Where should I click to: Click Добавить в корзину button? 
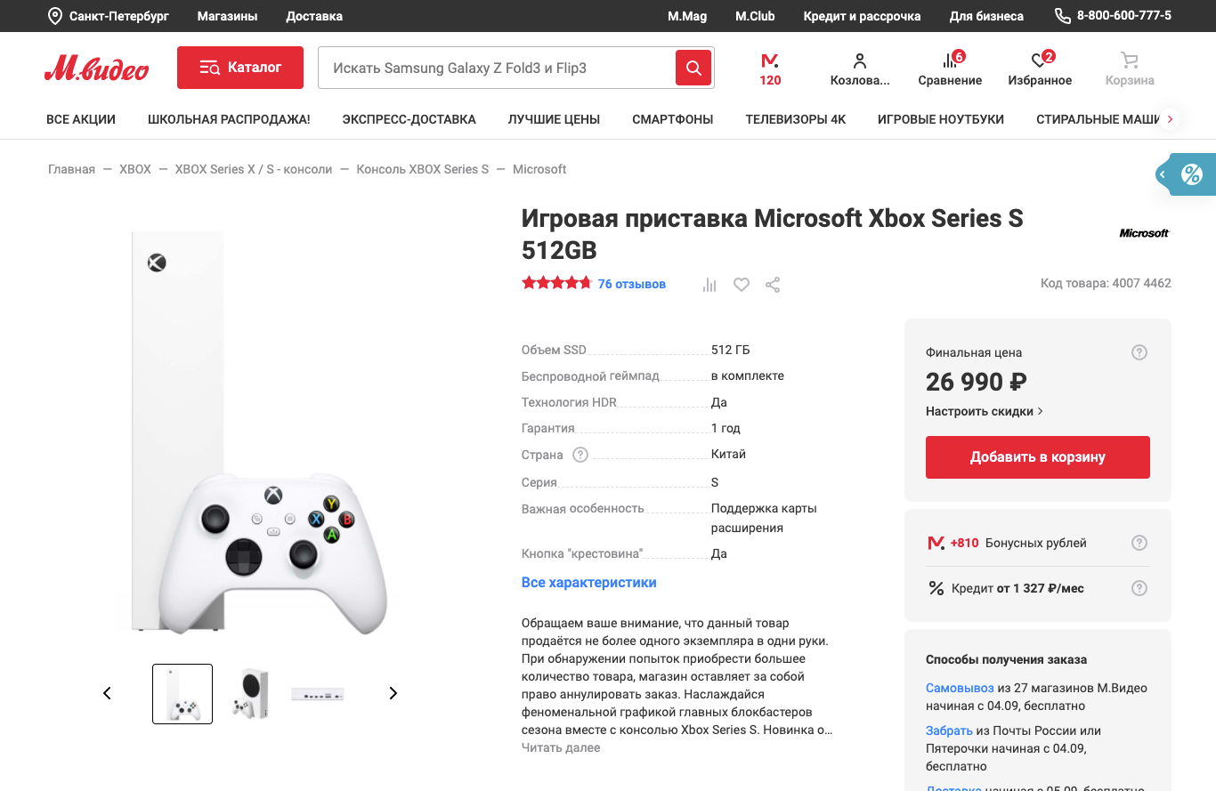tap(1037, 457)
